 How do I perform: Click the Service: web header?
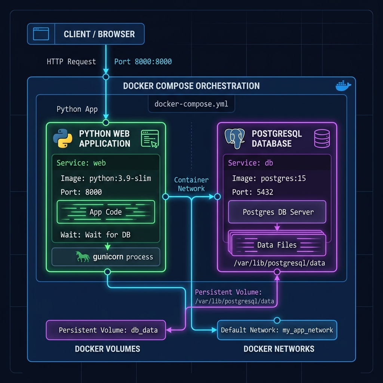coord(106,163)
